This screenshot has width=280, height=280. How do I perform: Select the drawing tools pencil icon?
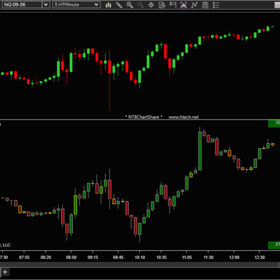[x=119, y=5]
